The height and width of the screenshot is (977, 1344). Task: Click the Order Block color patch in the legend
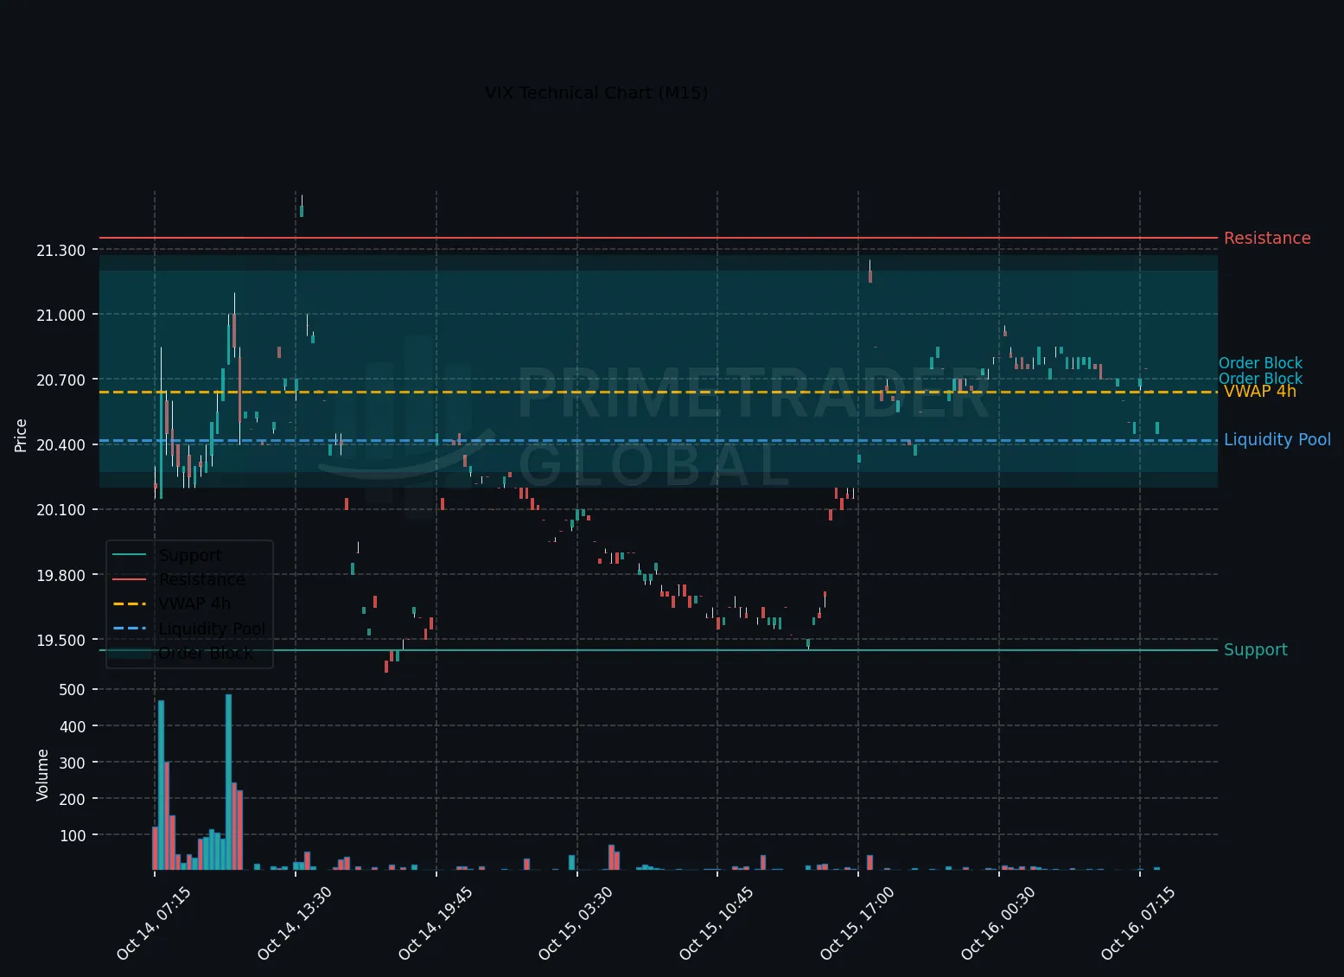click(x=130, y=653)
